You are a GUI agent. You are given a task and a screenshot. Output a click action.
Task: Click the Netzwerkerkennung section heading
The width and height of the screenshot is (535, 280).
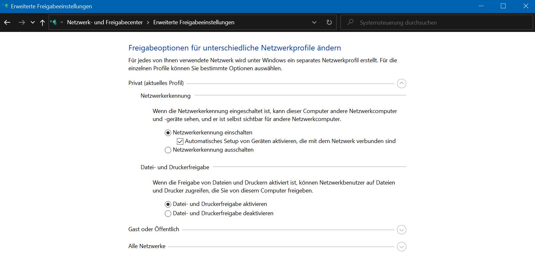[165, 96]
